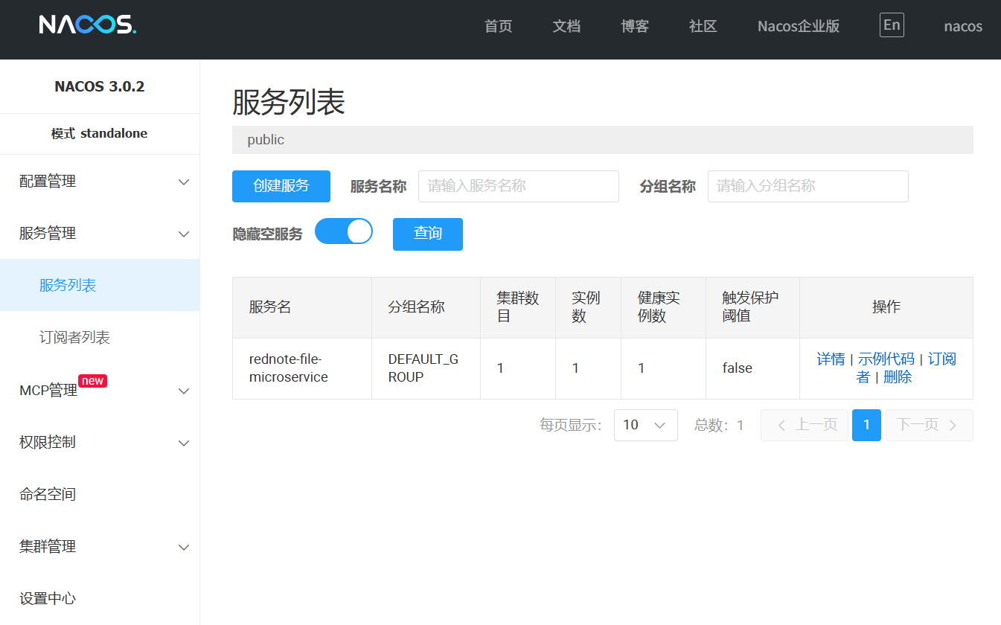Open the page size dropdown showing 10

coord(645,425)
